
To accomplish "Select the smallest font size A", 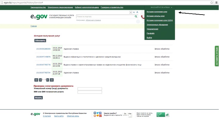I will [131, 12].
